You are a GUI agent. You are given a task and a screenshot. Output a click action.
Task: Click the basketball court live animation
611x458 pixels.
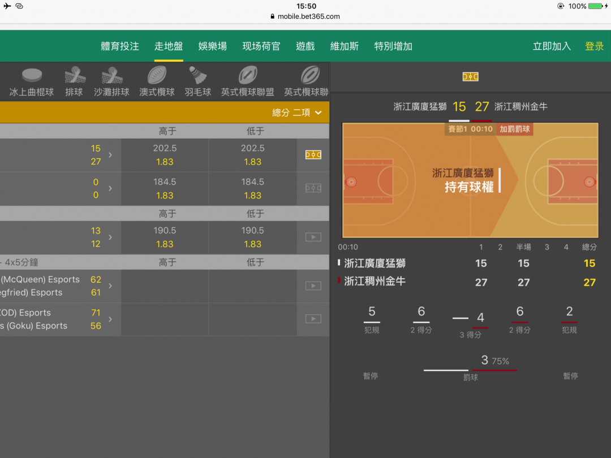pos(470,180)
